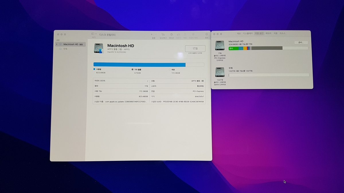344x193 pixels.
Task: Click the snapshot name com.apple.os.update row
Action: (x=121, y=101)
